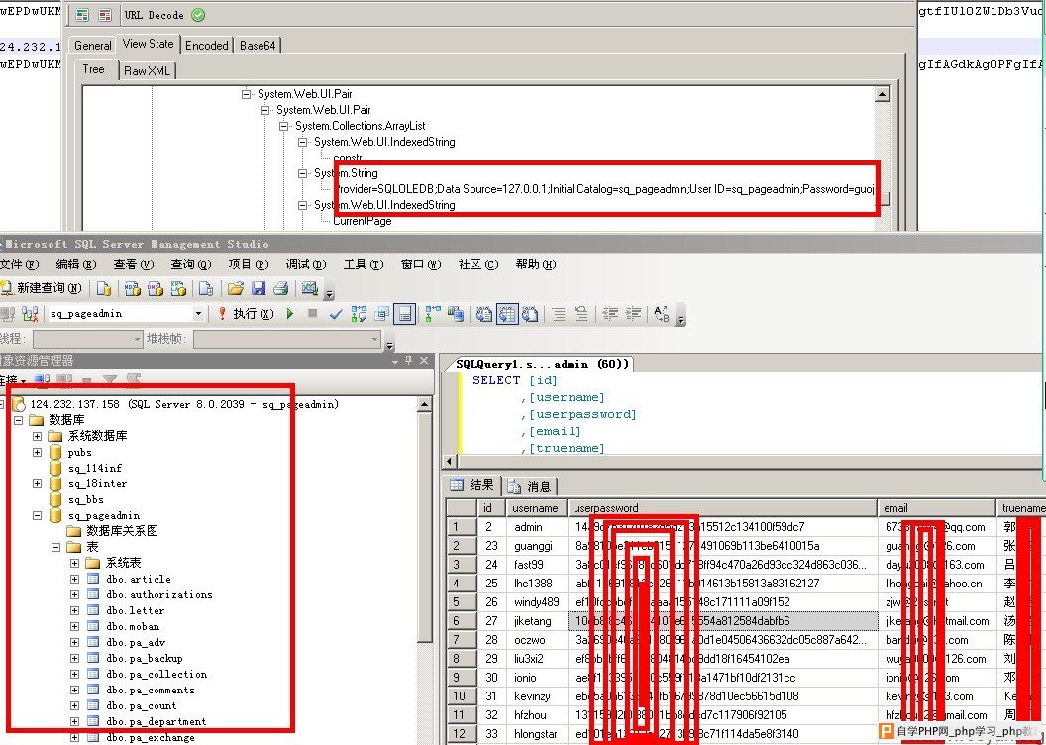Screen dimensions: 1046x745
Task: Open the sq_pageadmin database dropdown
Action: click(x=198, y=313)
